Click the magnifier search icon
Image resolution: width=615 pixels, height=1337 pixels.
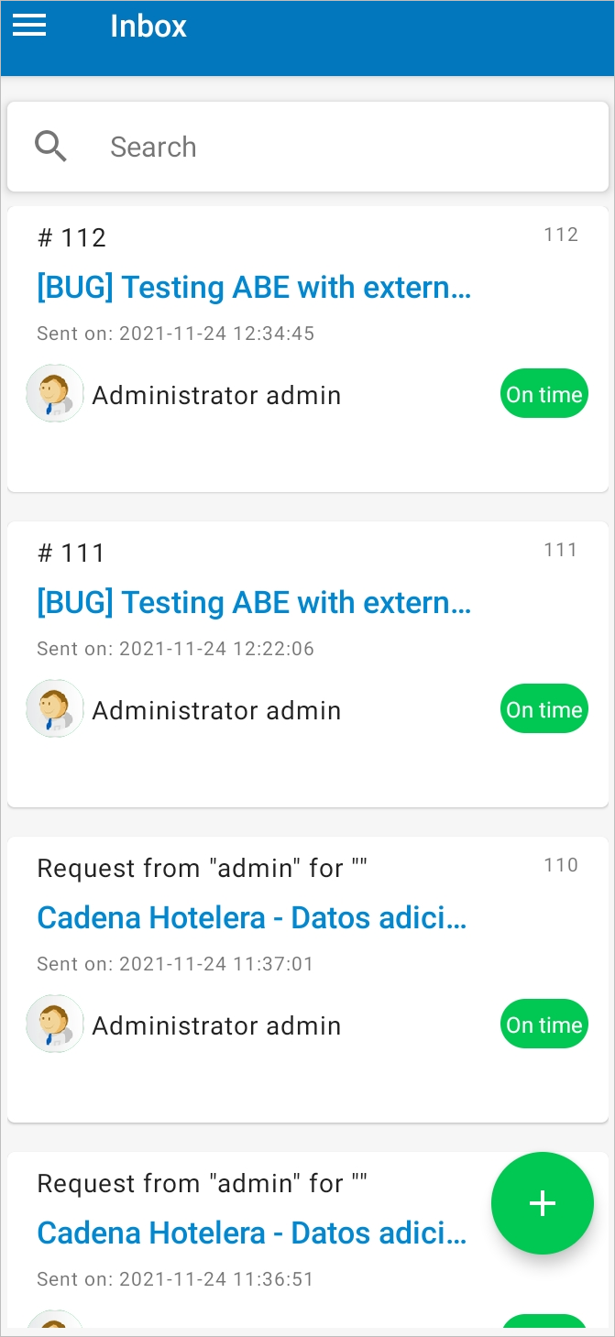coord(50,147)
